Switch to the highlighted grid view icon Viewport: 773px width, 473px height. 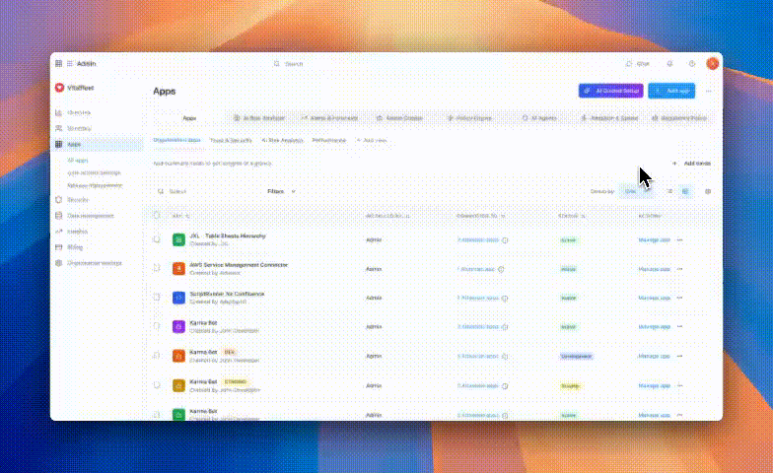pyautogui.click(x=684, y=191)
